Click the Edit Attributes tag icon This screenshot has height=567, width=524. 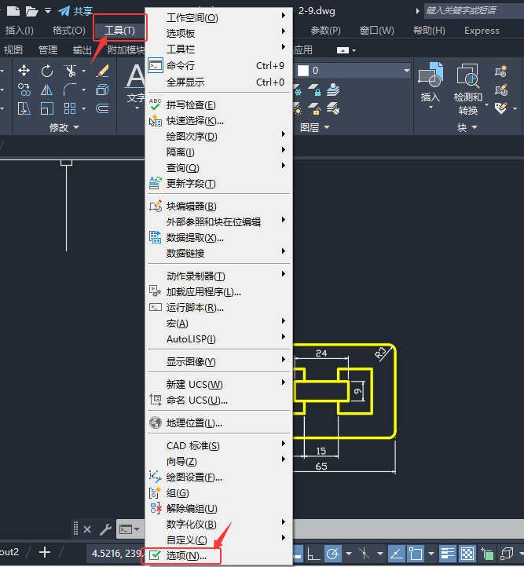point(501,108)
